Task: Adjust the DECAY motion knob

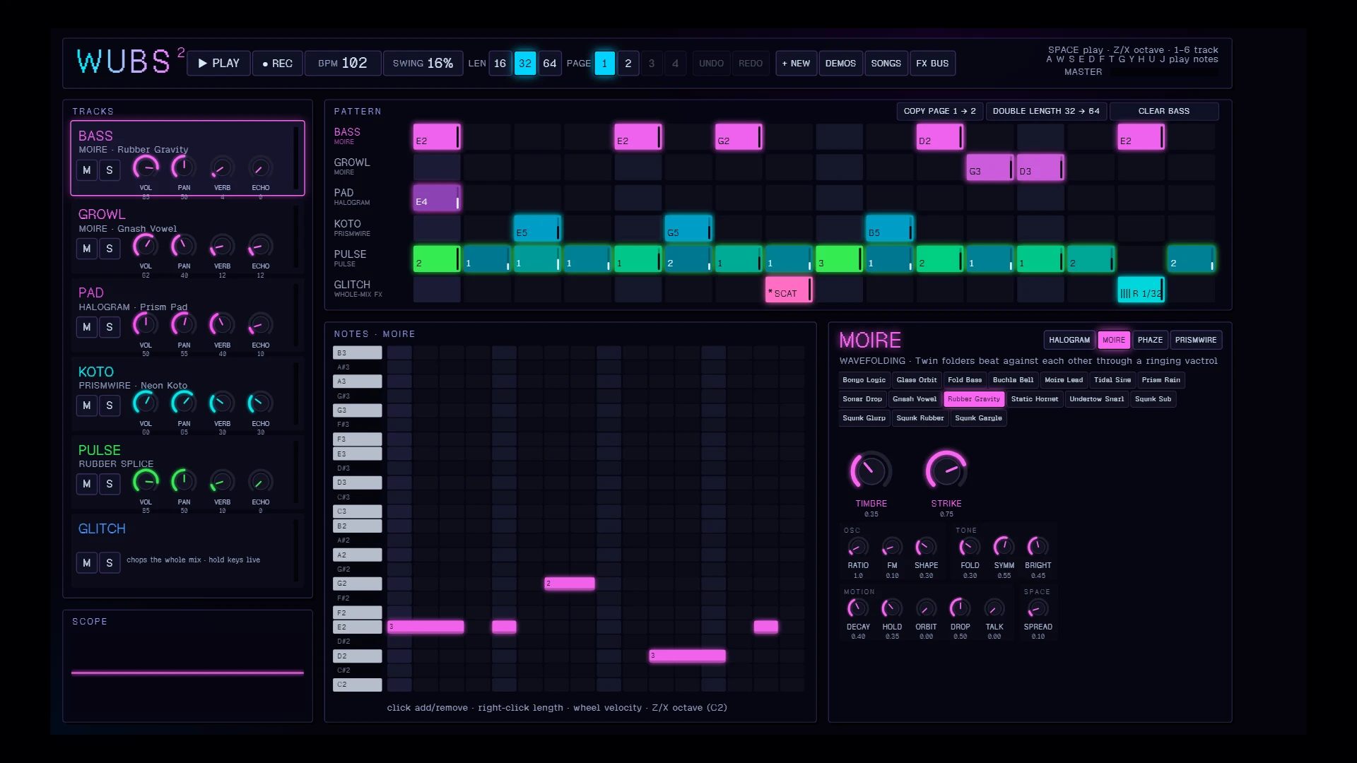Action: coord(858,609)
